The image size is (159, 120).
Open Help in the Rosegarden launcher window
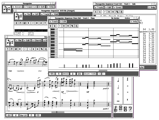(x=50, y=7)
